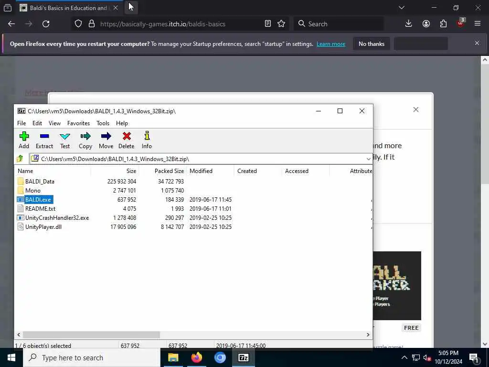Viewport: 489px width, 367px height.
Task: Sort files by Name column
Action: point(53,171)
